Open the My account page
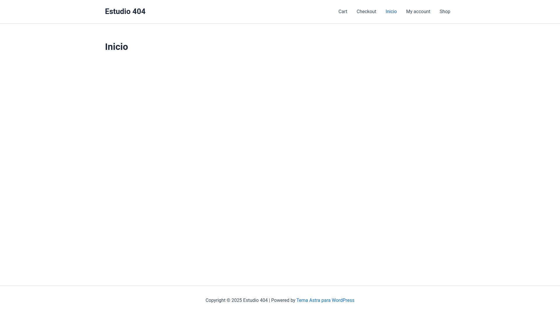 (418, 12)
